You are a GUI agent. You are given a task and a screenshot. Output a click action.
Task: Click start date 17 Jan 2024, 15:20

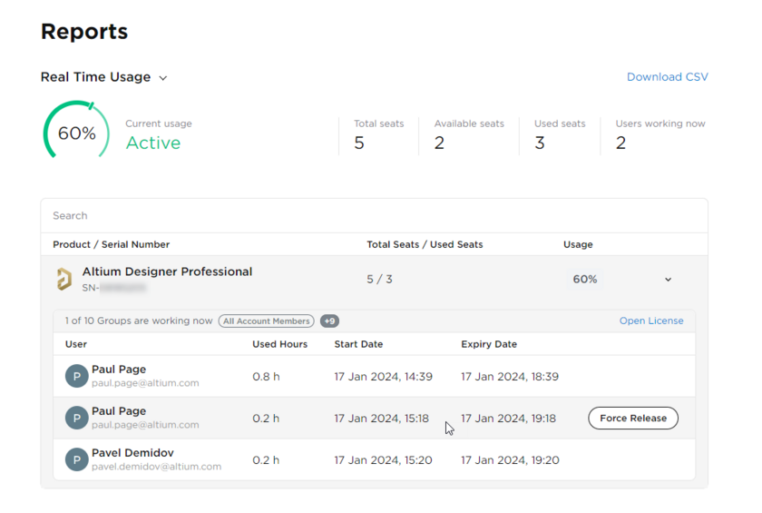383,460
